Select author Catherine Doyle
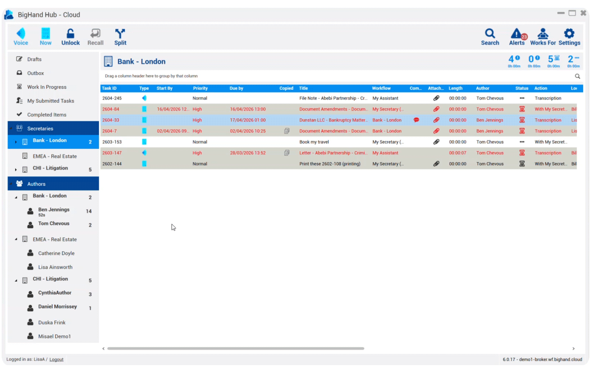 coord(56,253)
